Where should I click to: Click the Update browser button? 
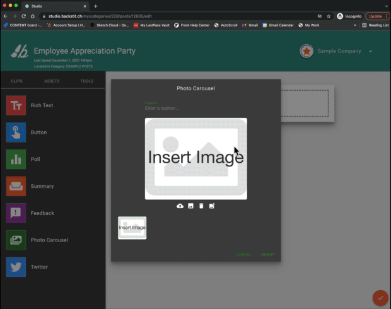(x=377, y=16)
